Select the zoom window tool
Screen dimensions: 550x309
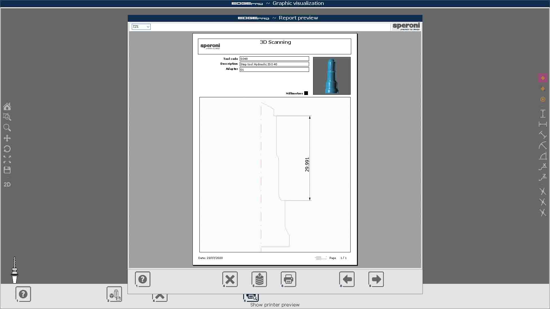[7, 117]
